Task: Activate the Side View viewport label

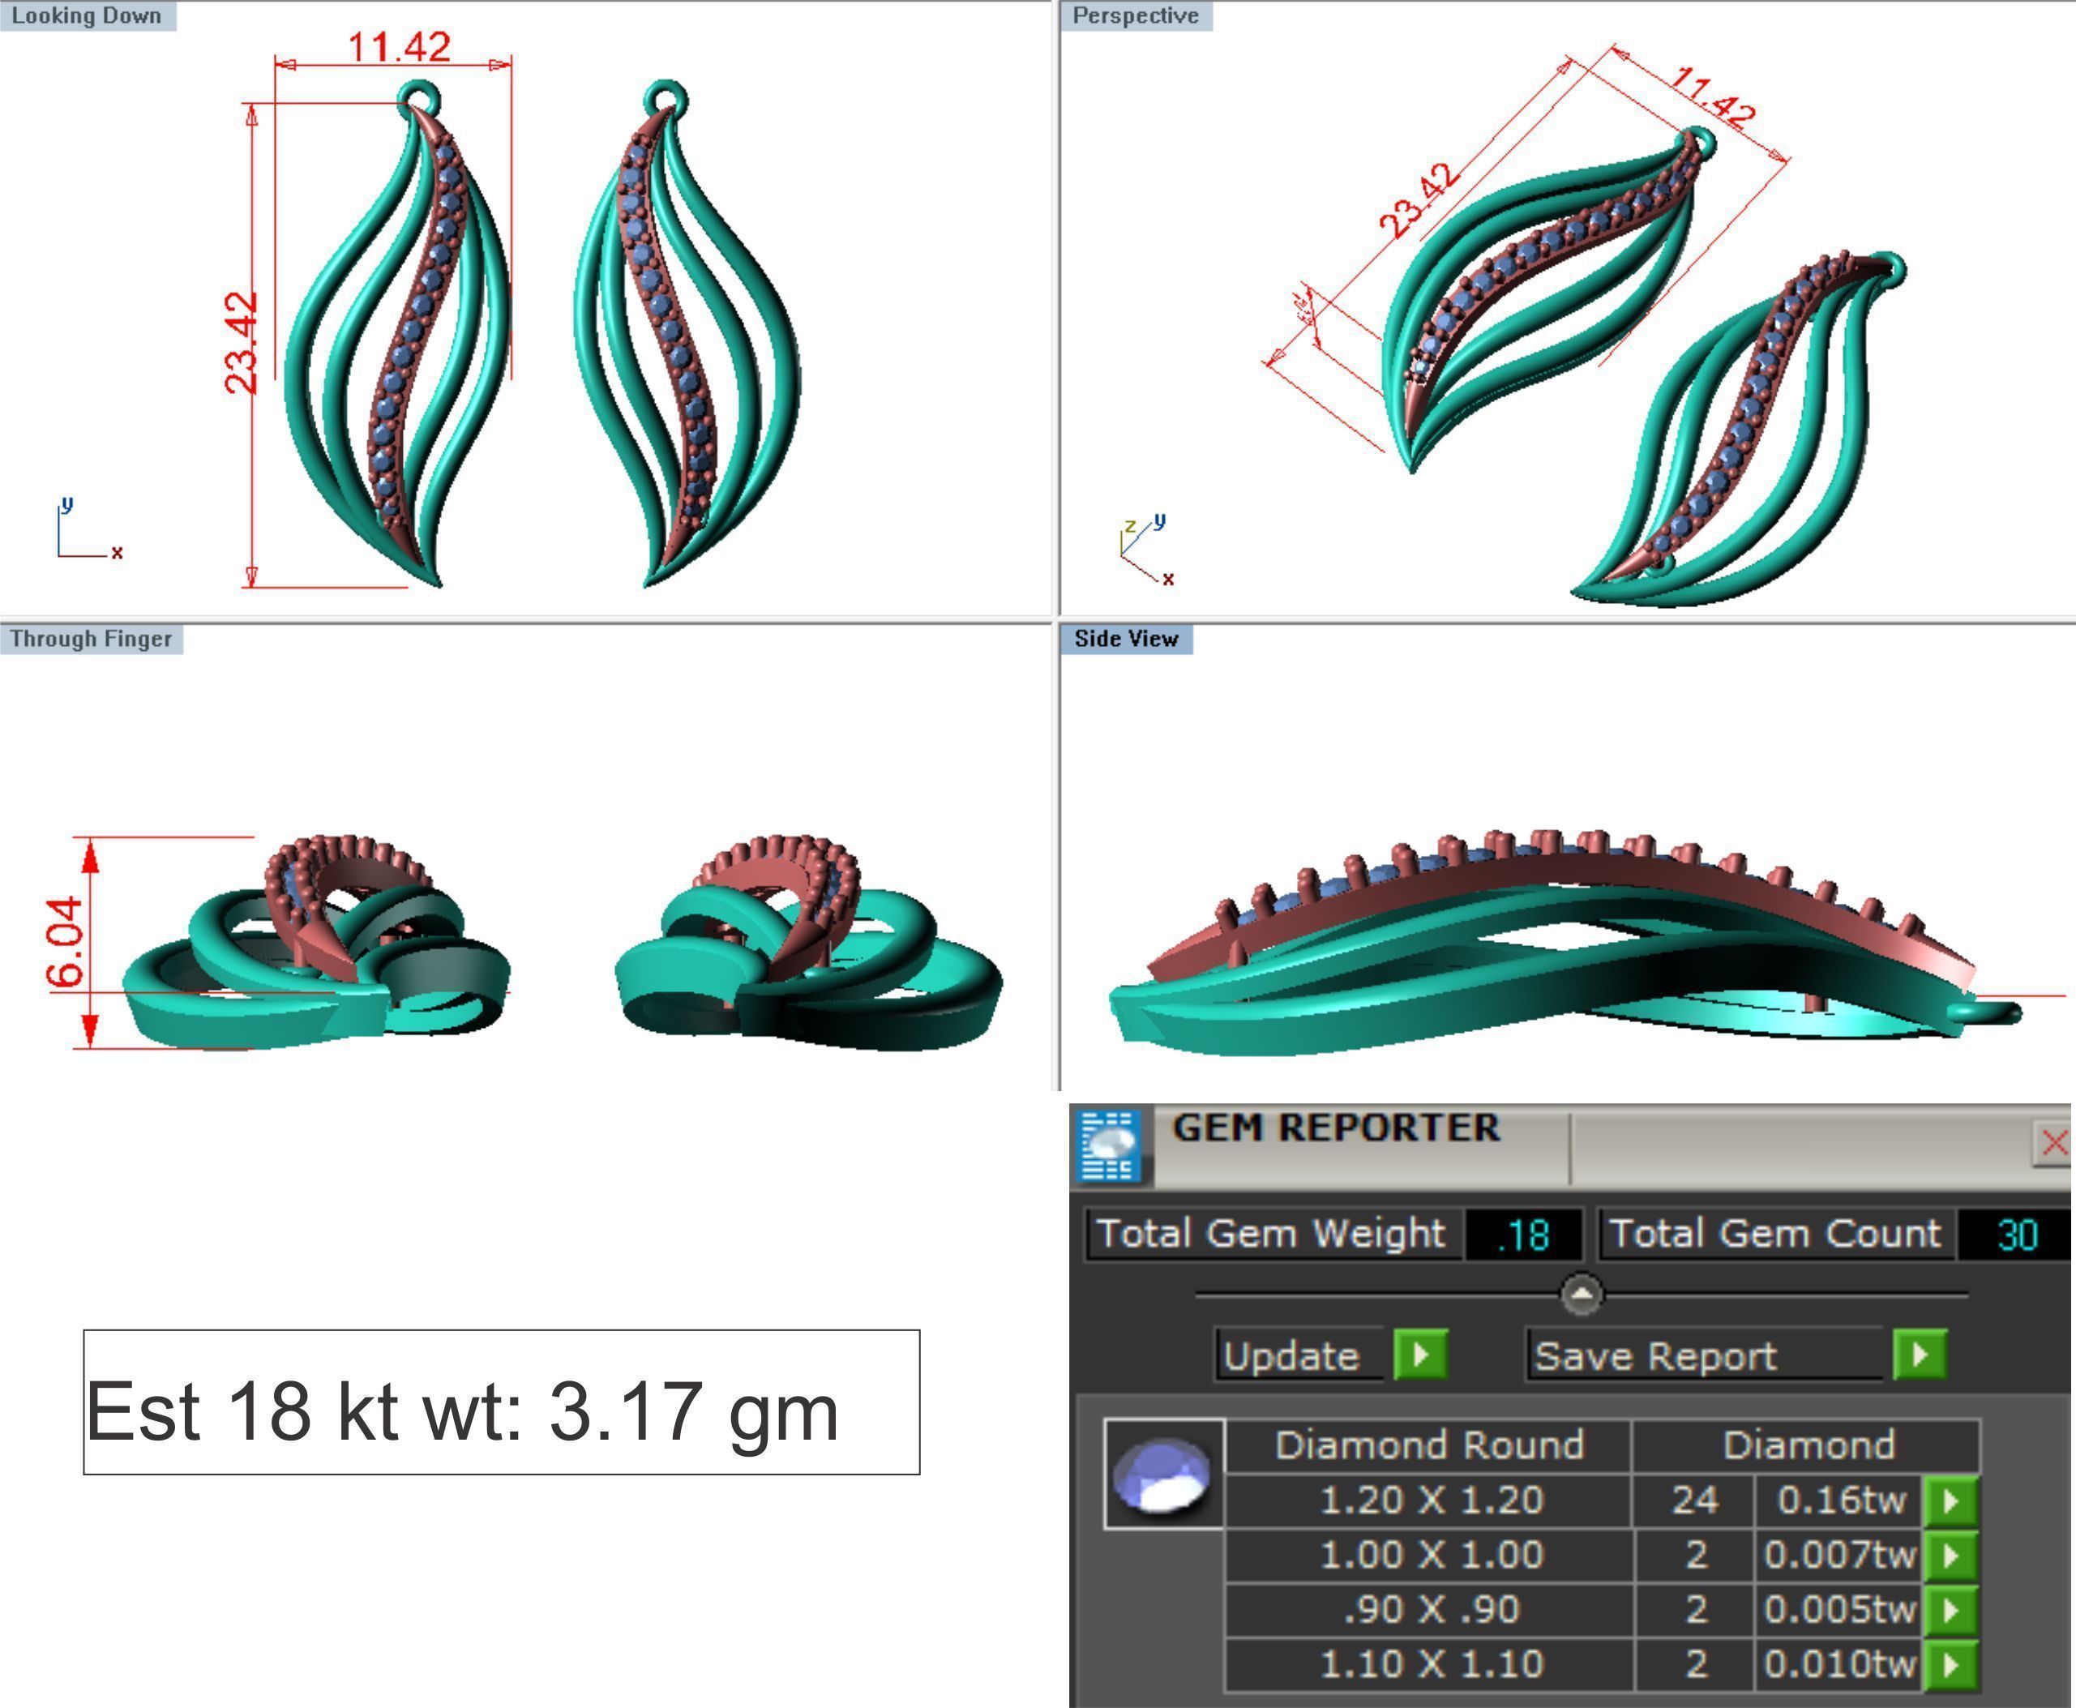Action: (1126, 639)
